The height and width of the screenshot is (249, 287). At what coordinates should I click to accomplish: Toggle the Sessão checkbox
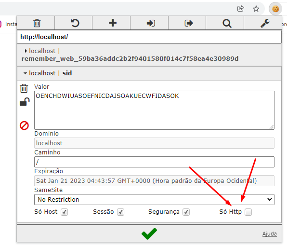tap(120, 212)
